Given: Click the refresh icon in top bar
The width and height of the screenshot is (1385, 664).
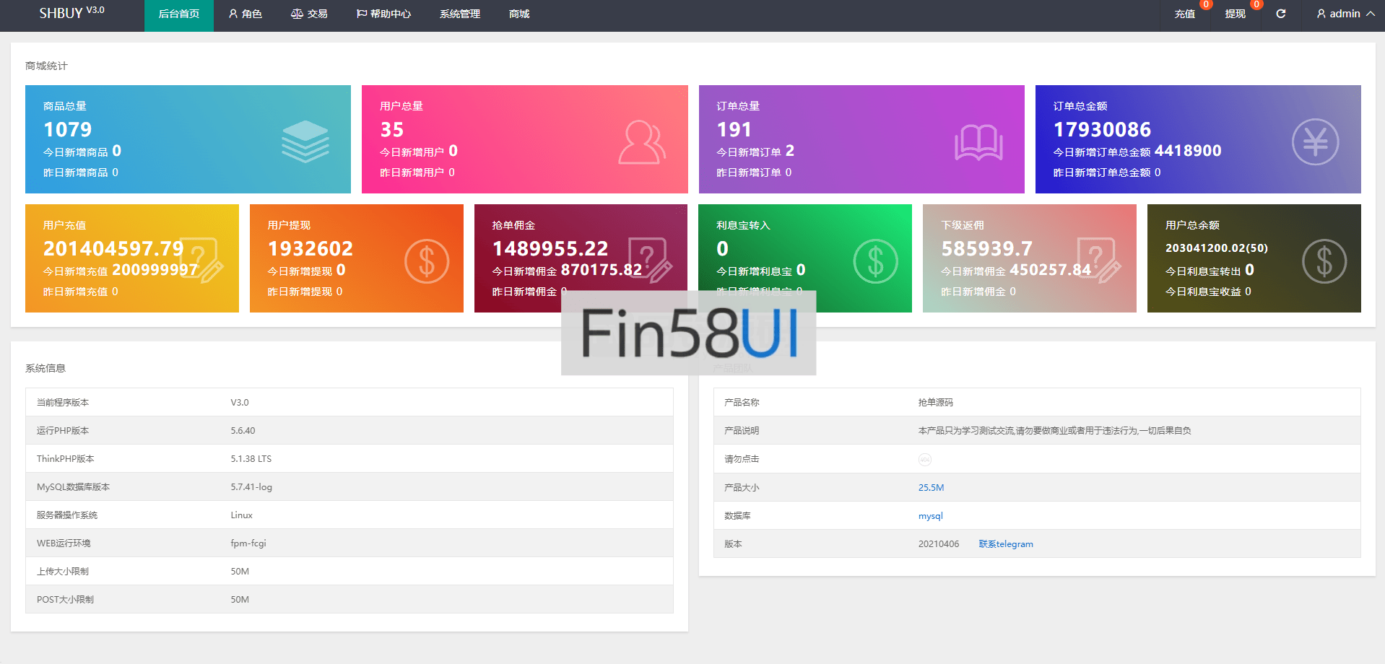Looking at the screenshot, I should pos(1280,14).
